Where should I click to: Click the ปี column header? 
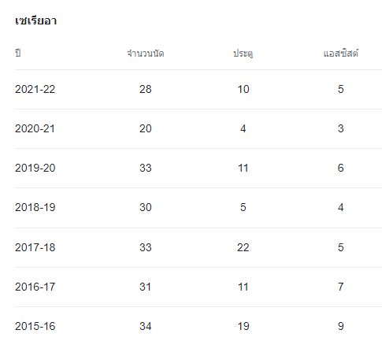point(18,53)
